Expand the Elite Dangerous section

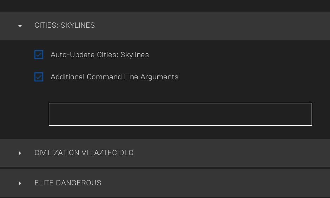click(x=20, y=183)
